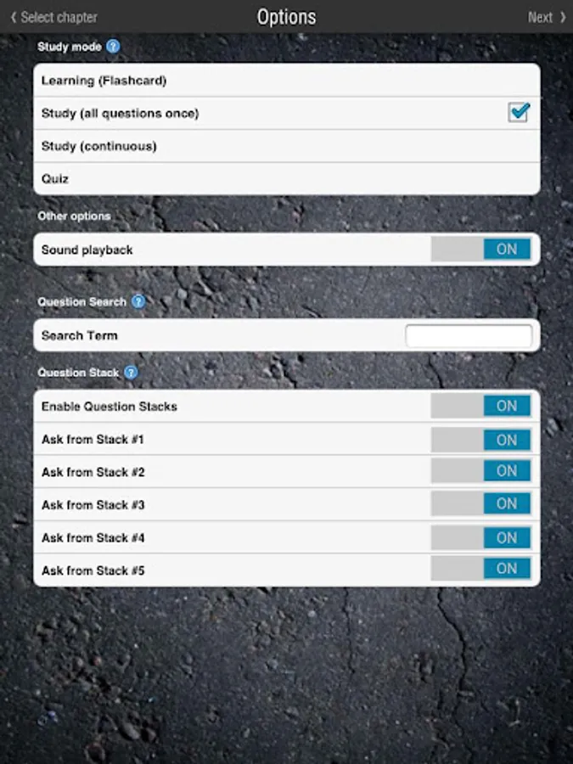This screenshot has width=573, height=764.
Task: Select the Study (all questions once) row
Action: pyautogui.click(x=255, y=113)
